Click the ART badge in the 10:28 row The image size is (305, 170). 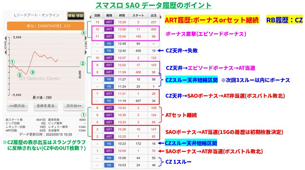[109, 129]
